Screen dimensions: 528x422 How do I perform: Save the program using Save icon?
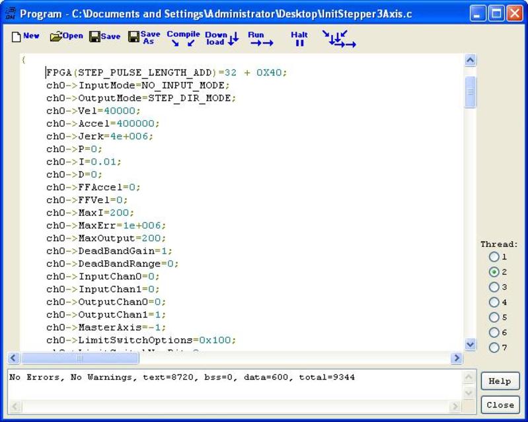(x=104, y=37)
